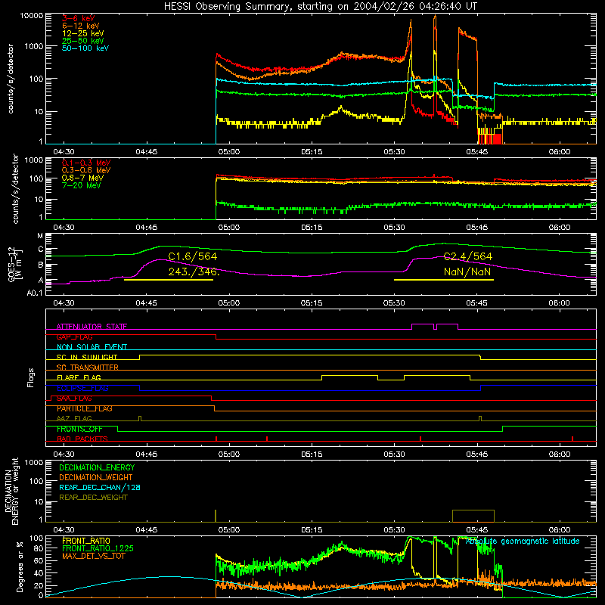Click the FRONT_RATIO_1225 legend label
The width and height of the screenshot is (605, 605).
pyautogui.click(x=98, y=548)
